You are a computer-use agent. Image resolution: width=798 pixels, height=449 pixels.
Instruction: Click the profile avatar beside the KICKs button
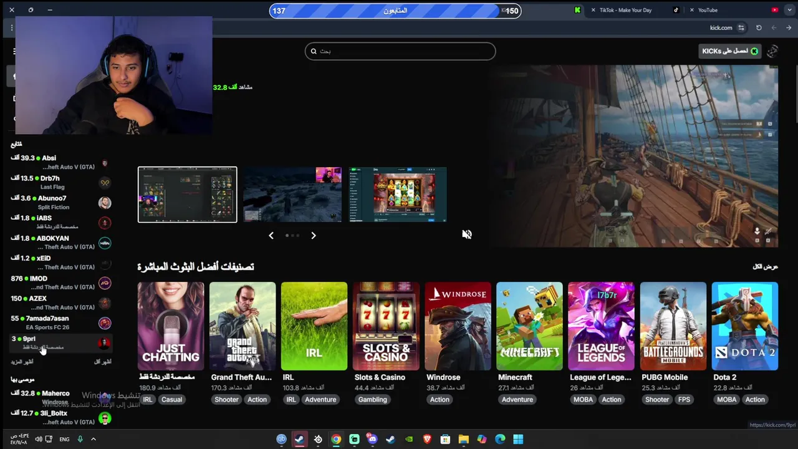pyautogui.click(x=772, y=51)
